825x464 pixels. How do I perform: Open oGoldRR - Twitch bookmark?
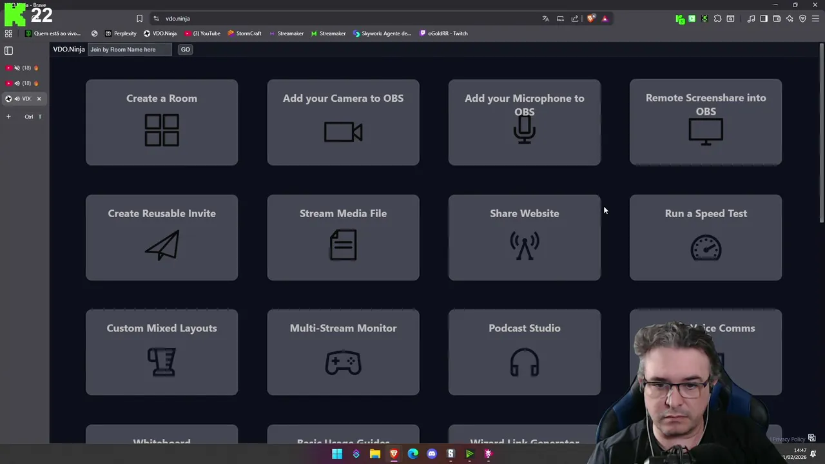click(443, 34)
